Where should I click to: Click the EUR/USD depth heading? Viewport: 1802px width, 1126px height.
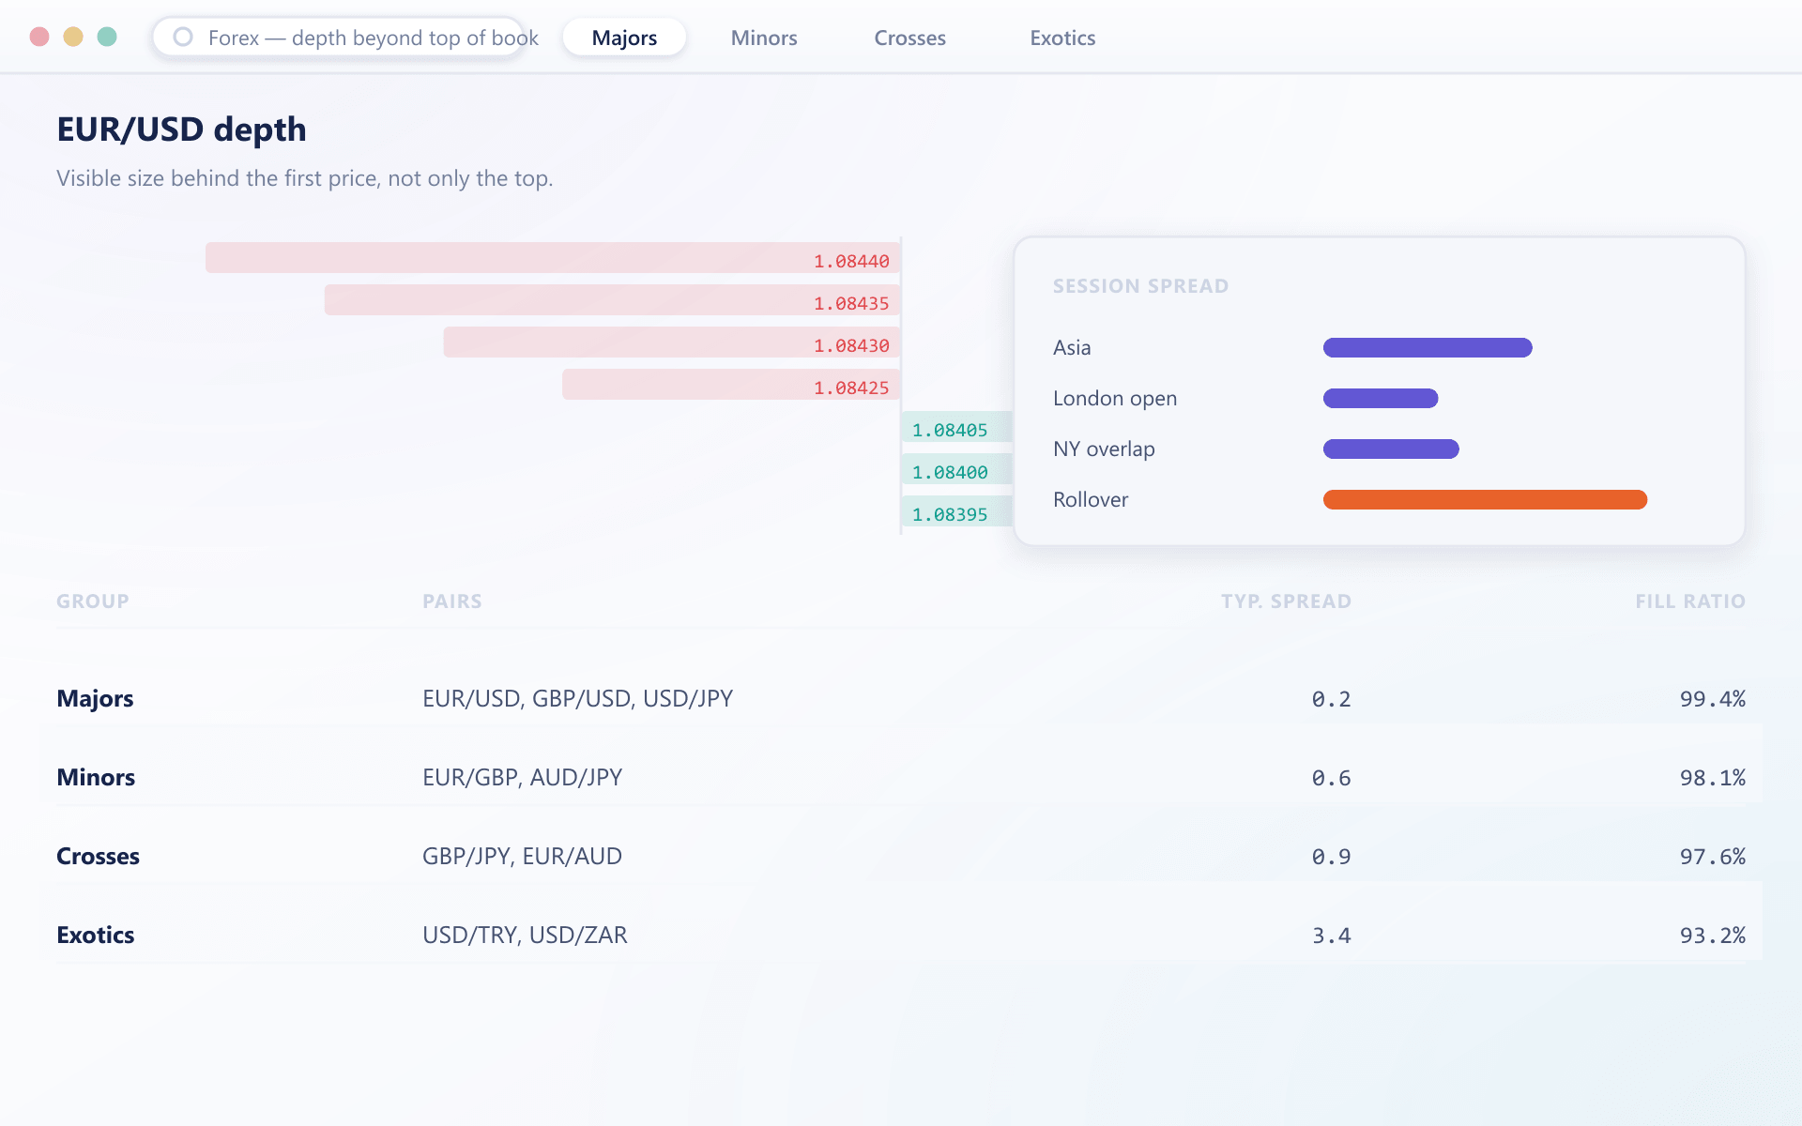181,129
